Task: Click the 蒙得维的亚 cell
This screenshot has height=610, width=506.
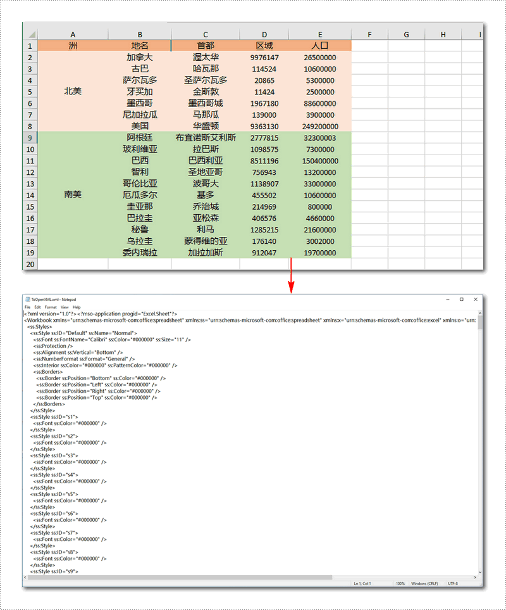Action: point(206,241)
